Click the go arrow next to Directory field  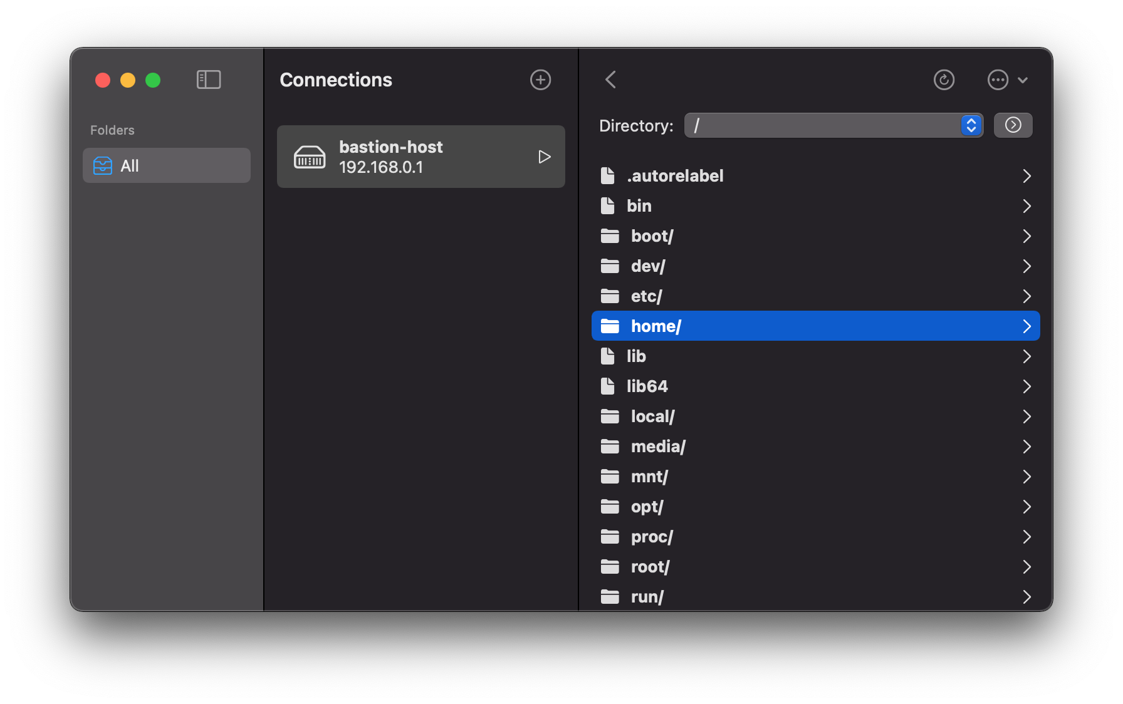coord(1013,125)
